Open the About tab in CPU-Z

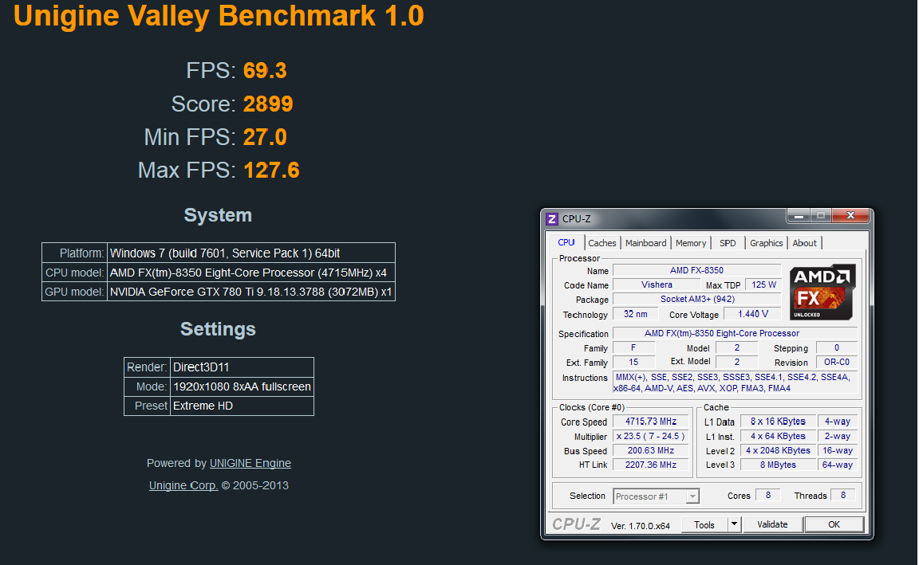(x=804, y=243)
